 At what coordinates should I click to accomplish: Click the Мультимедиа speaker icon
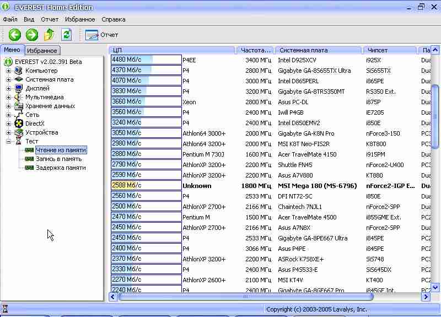click(18, 97)
